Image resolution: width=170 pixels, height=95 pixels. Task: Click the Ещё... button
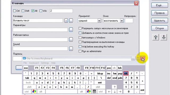[160, 5]
